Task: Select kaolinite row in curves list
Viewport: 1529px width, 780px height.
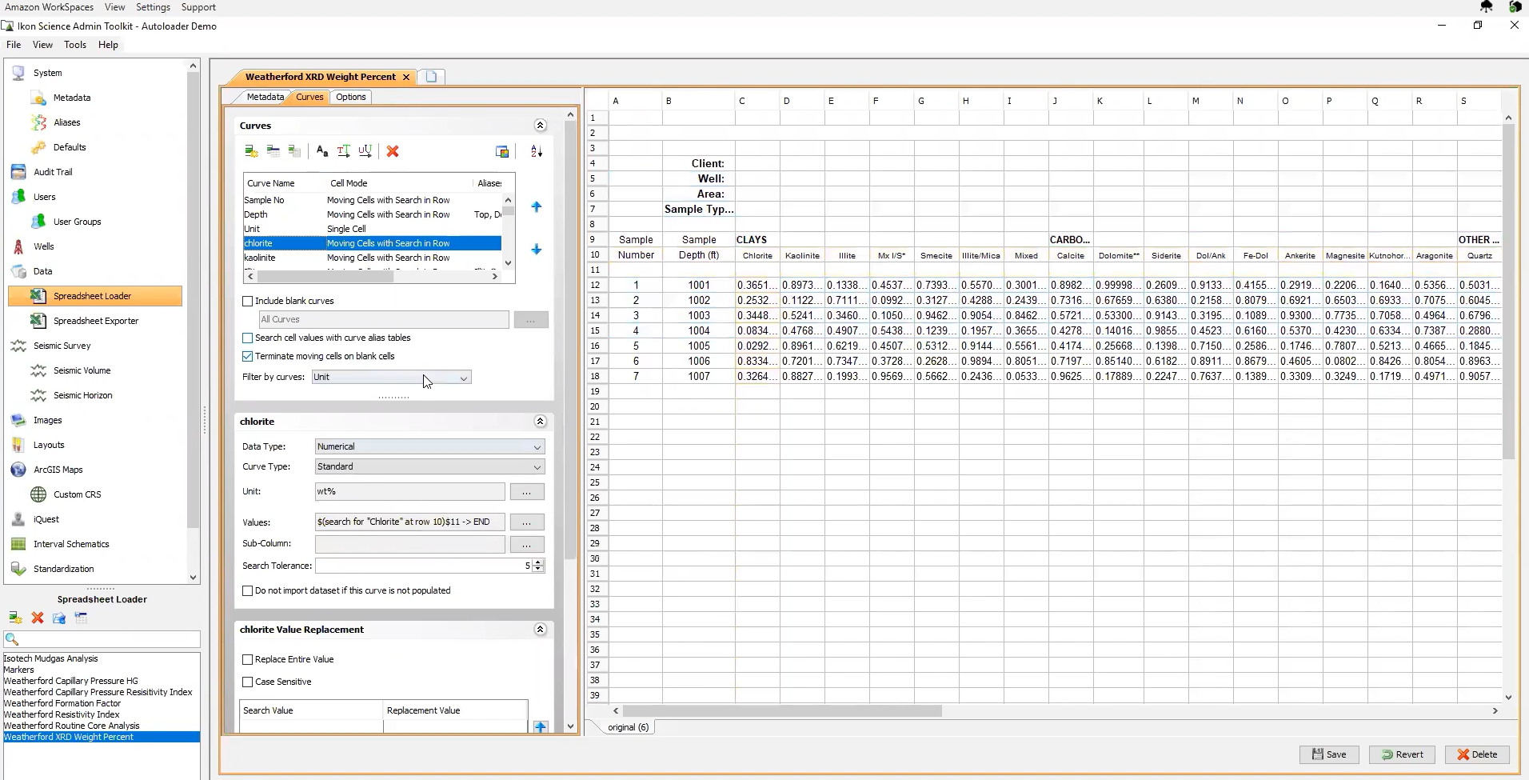Action: point(373,258)
